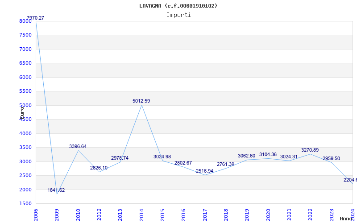Click the 2516.94 data label

(x=204, y=171)
